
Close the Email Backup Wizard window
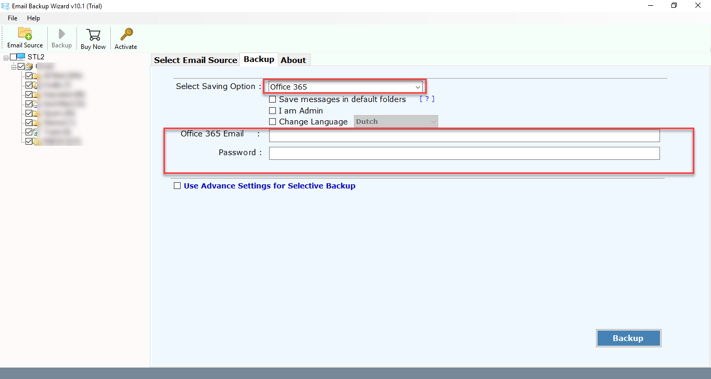pyautogui.click(x=699, y=6)
